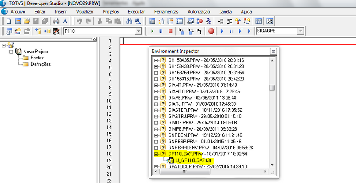Screen dimensions: 356x183
Task: Start execution with green play icon
Action: [x=152, y=31]
